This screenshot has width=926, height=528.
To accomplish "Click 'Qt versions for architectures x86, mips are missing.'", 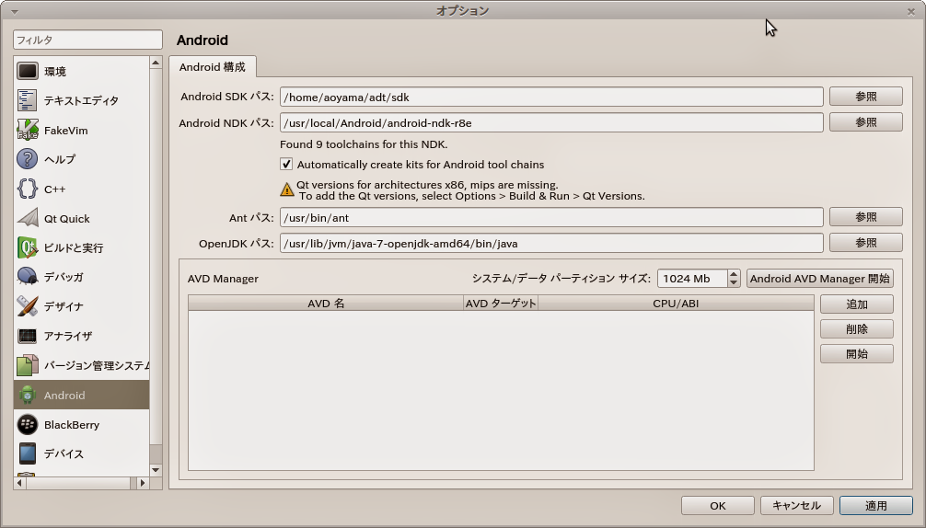I will click(x=427, y=185).
